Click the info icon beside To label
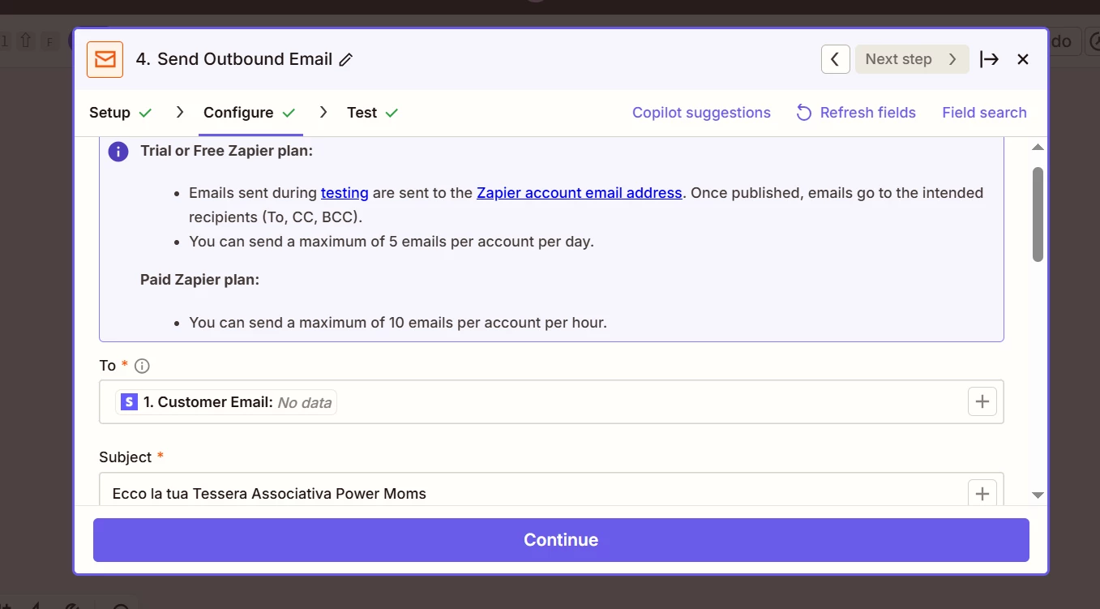This screenshot has height=609, width=1100. coord(142,366)
